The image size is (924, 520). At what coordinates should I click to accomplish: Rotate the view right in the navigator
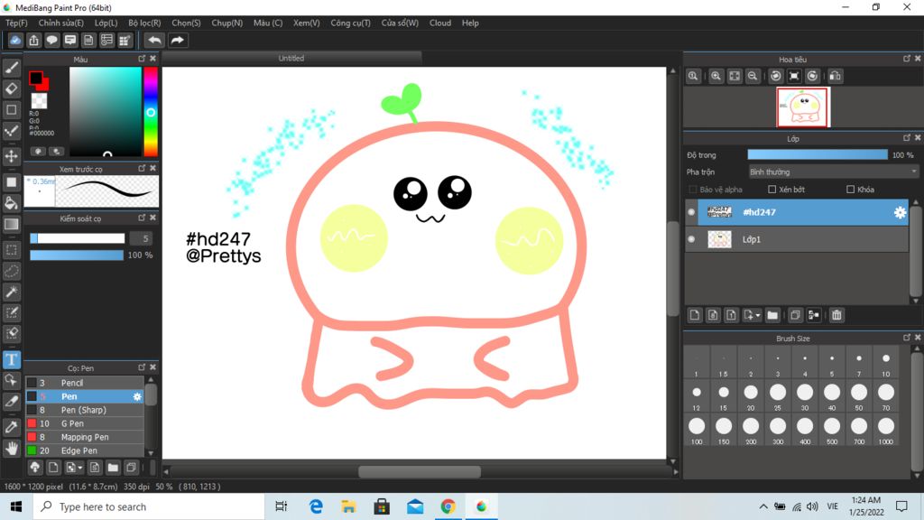pyautogui.click(x=813, y=76)
